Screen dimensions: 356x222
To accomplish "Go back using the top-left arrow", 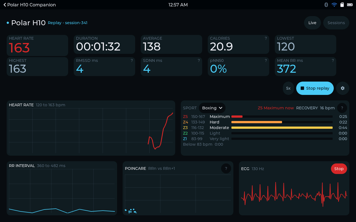I will pos(5,5).
